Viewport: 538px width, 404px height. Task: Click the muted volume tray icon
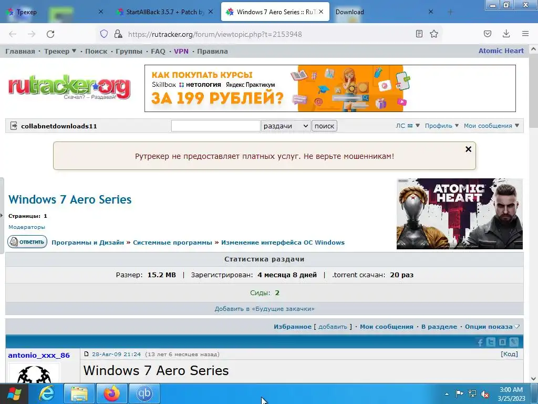tap(485, 394)
